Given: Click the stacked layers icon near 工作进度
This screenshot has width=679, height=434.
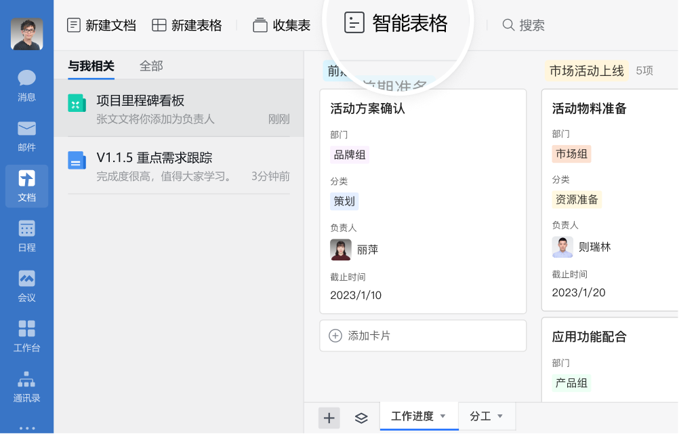Looking at the screenshot, I should tap(361, 418).
